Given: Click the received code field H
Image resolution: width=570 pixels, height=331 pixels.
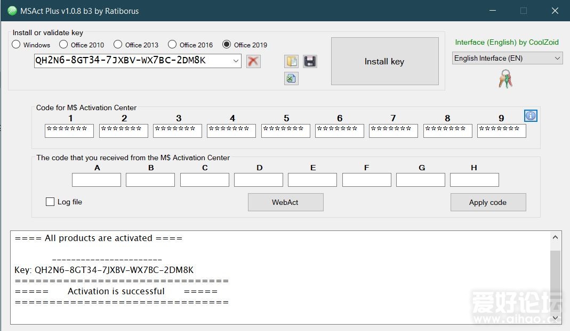Looking at the screenshot, I should coord(474,180).
